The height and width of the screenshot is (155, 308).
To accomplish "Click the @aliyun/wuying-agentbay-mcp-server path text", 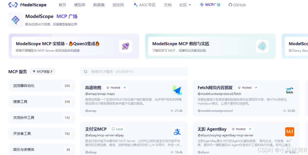I will (x=225, y=135).
